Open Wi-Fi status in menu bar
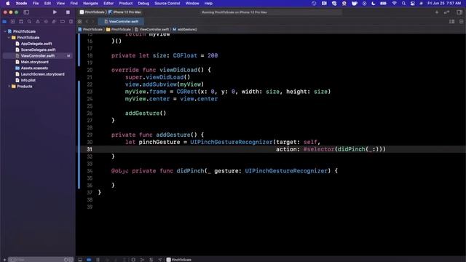 click(395, 3)
